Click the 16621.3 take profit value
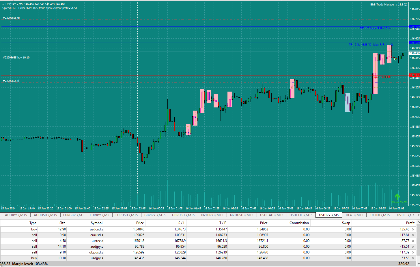 pyautogui.click(x=221, y=241)
